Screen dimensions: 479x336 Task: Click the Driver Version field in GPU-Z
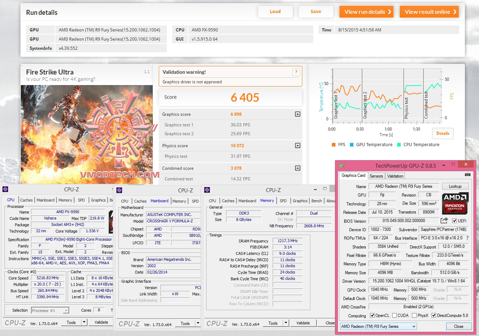[x=419, y=281]
